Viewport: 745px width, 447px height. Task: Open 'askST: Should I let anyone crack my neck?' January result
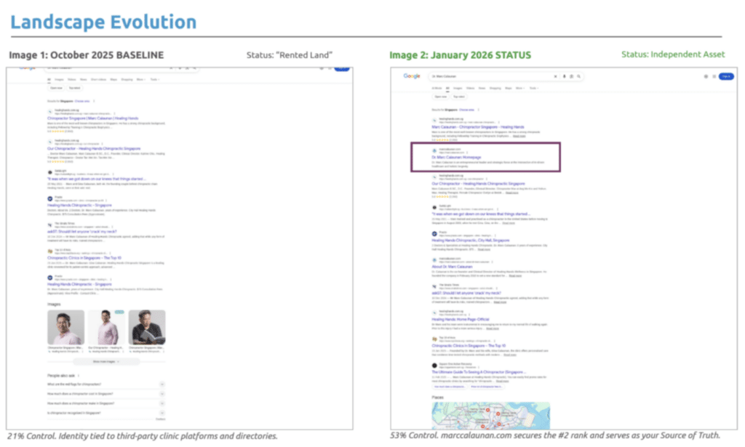point(466,293)
